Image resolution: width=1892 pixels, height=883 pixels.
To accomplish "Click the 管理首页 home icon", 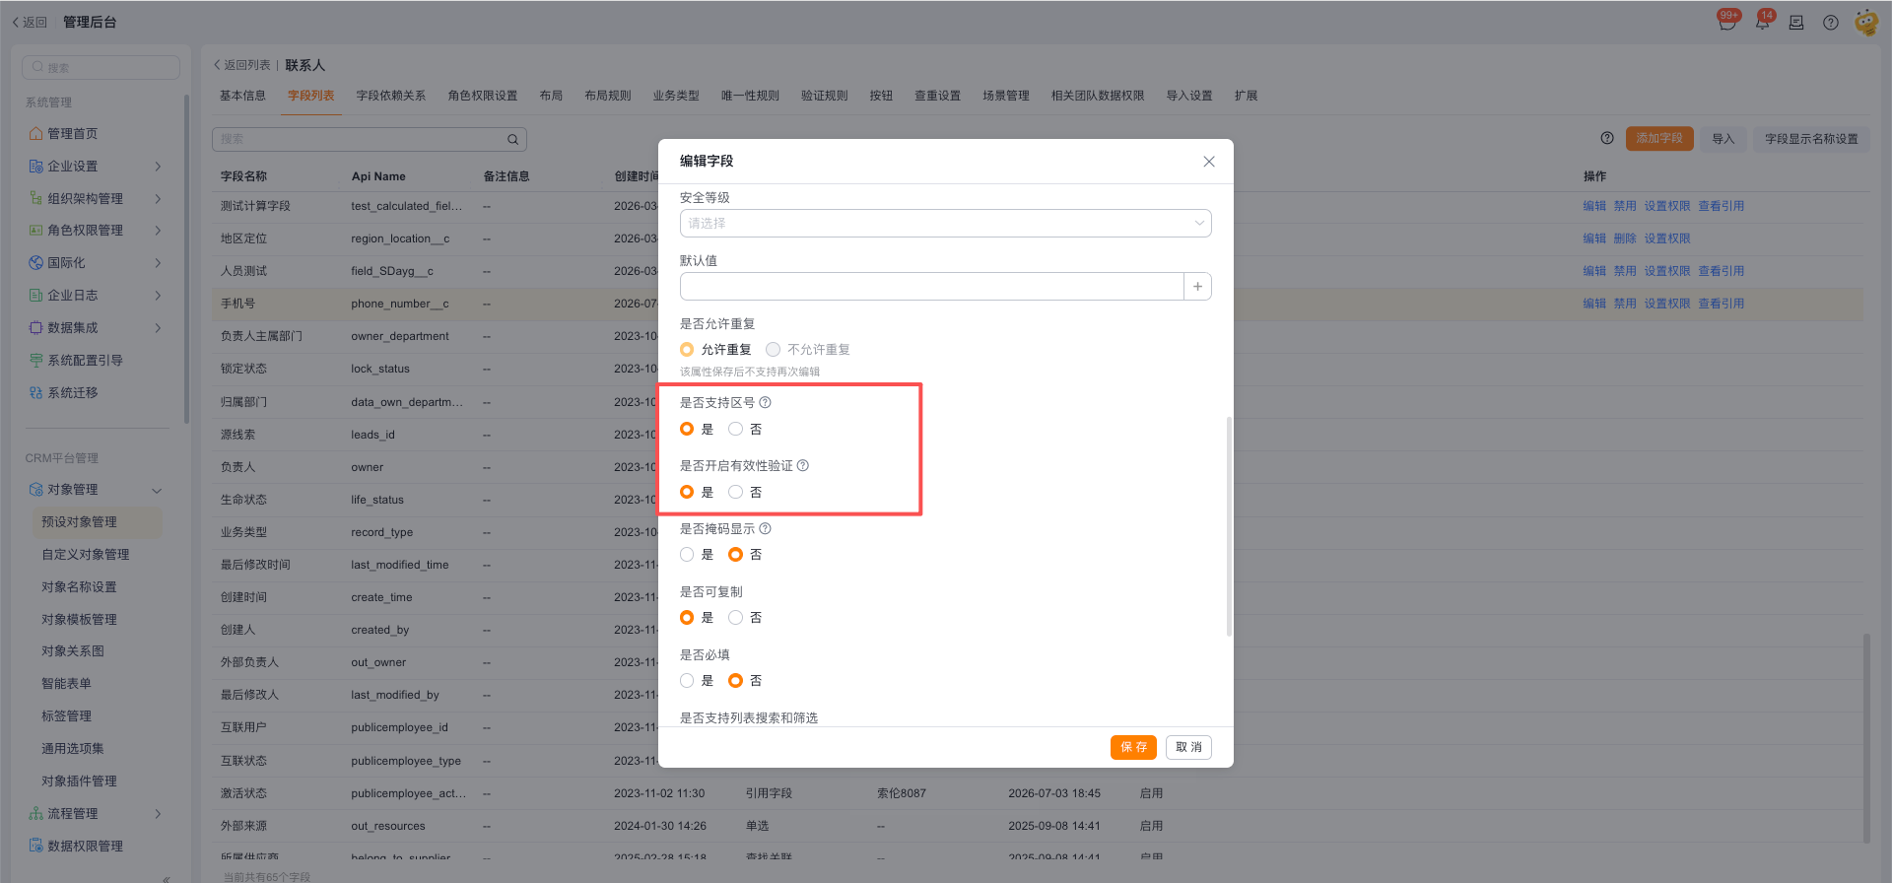I will point(35,134).
